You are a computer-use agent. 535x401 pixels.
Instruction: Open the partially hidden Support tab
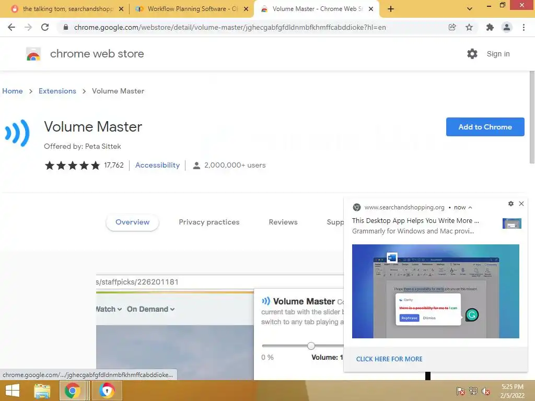pos(335,222)
